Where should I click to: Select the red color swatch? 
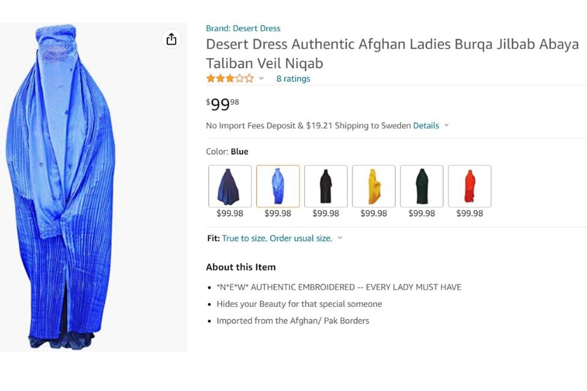coord(470,186)
